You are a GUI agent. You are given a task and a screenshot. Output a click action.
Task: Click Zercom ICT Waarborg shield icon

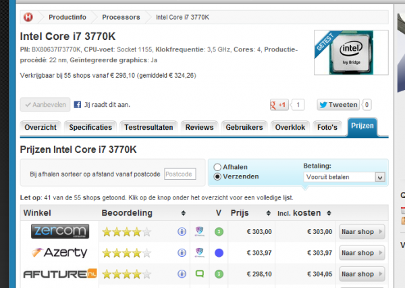pos(199,231)
